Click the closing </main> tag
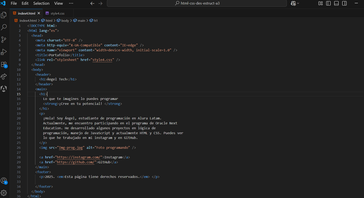Image resolution: width=364 pixels, height=198 pixels. click(x=42, y=167)
